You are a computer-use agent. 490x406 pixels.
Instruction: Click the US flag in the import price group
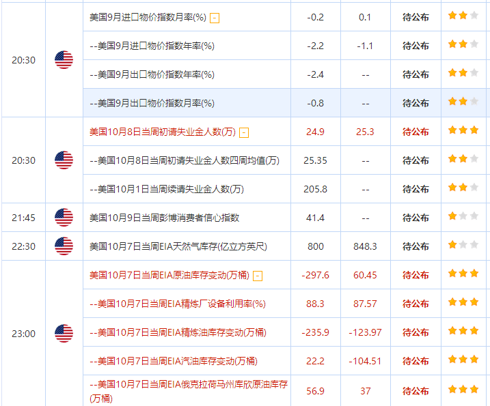[64, 60]
